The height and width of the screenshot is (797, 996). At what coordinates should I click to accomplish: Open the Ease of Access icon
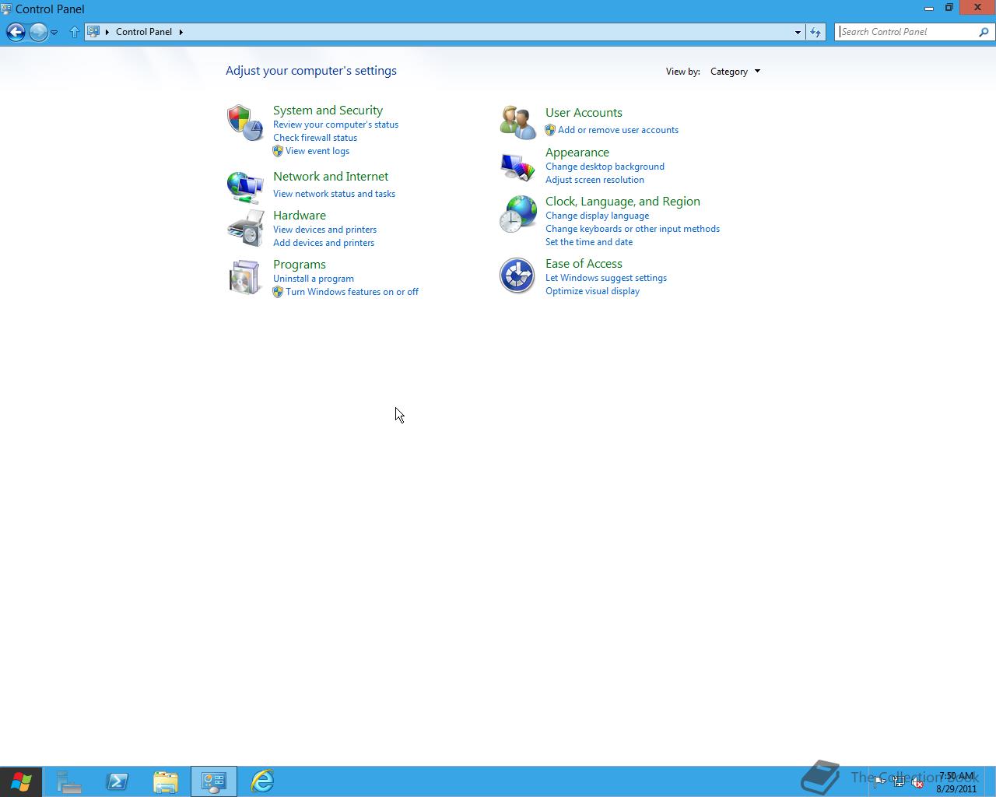point(517,276)
